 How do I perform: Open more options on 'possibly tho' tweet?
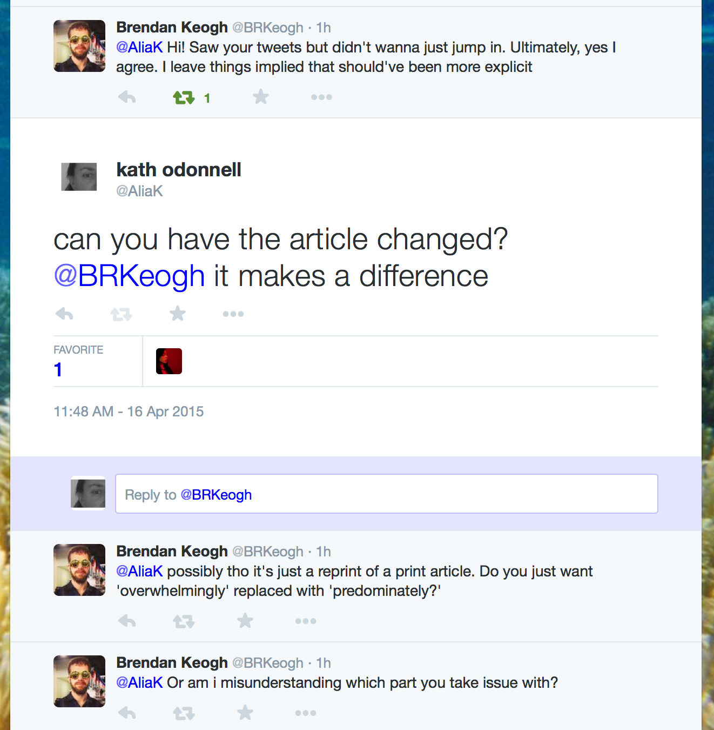tap(306, 621)
